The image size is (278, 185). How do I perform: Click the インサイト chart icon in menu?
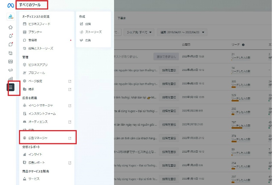[x=25, y=155]
